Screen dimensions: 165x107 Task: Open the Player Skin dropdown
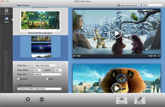(x=48, y=74)
